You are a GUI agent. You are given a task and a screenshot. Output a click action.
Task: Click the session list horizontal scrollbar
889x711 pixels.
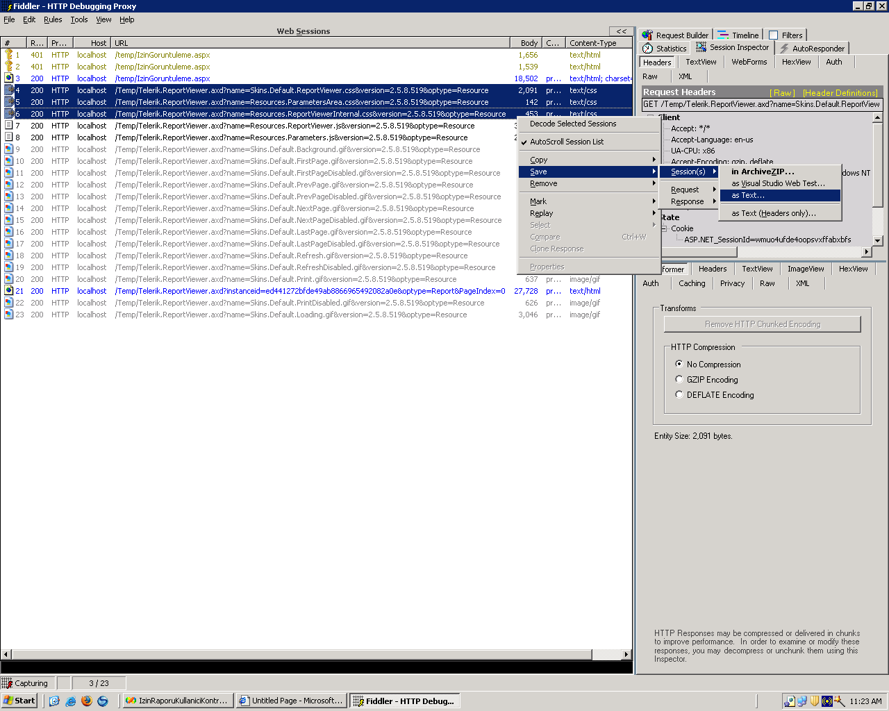(x=317, y=654)
